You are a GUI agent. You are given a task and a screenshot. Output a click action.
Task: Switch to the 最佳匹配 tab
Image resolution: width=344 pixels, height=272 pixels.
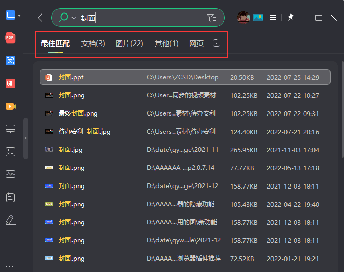[x=55, y=44]
